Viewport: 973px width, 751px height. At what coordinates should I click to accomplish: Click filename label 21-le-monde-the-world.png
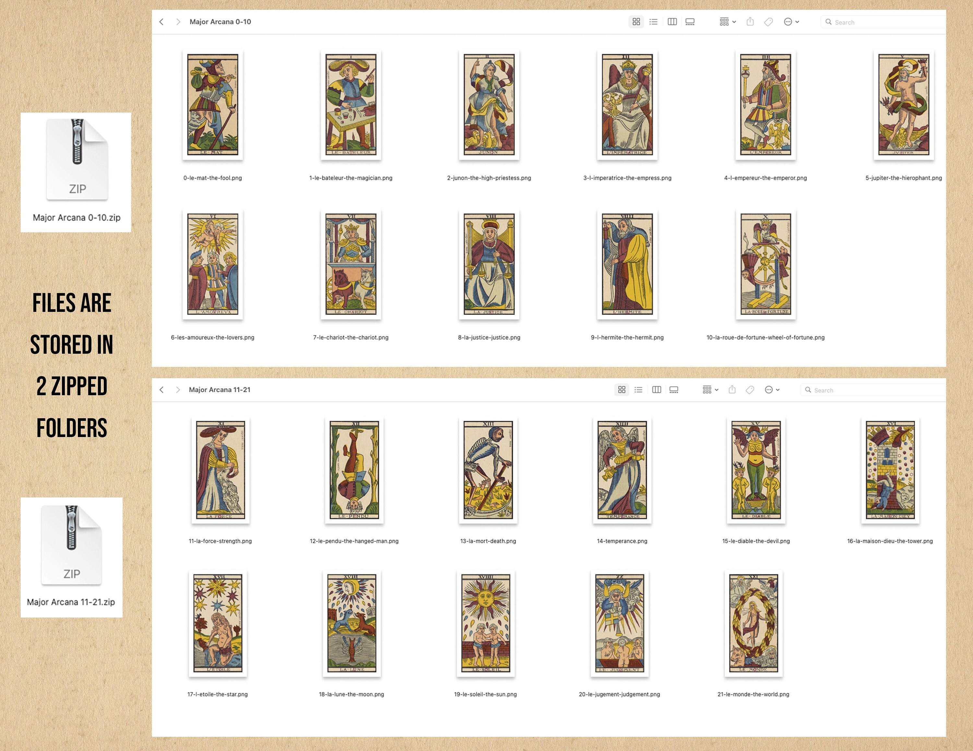coord(753,694)
